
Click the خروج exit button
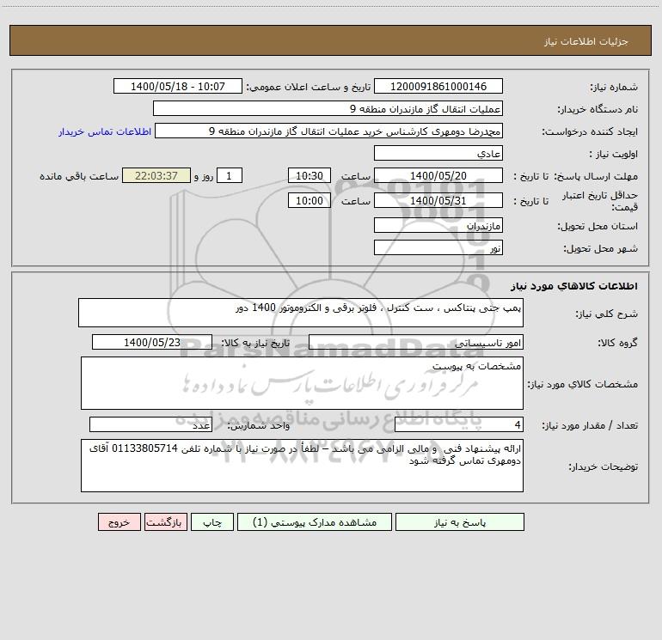[119, 521]
